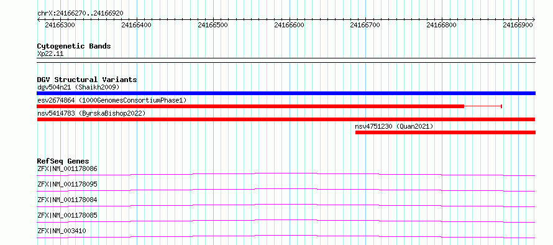The height and width of the screenshot is (245, 553).
Task: Select the RefSeq Genes track heading
Action: (x=63, y=161)
